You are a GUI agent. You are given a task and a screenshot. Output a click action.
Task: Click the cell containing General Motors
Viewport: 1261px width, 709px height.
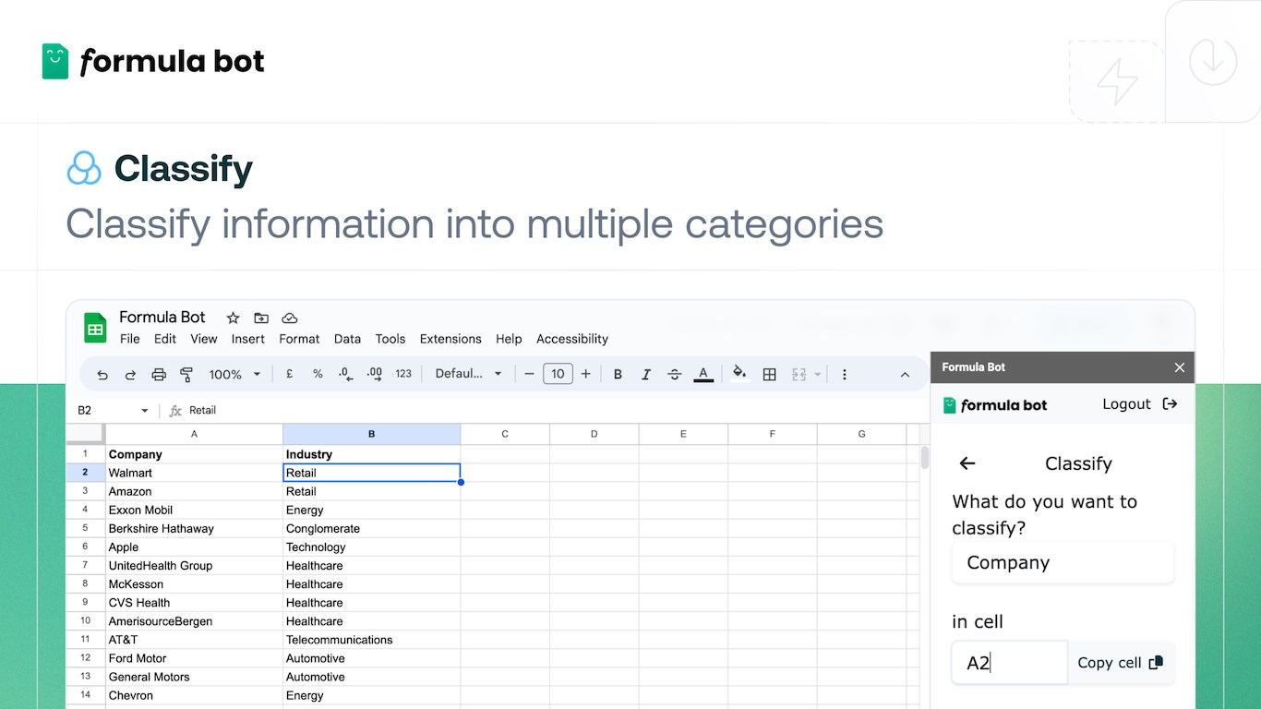(x=194, y=677)
